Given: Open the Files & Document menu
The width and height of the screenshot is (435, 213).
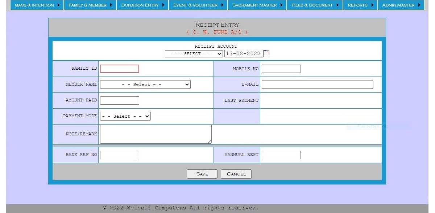Looking at the screenshot, I should tap(315, 5).
